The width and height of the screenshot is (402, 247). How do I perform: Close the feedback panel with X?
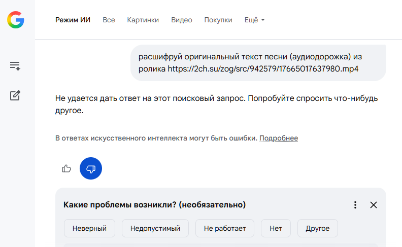pyautogui.click(x=374, y=205)
